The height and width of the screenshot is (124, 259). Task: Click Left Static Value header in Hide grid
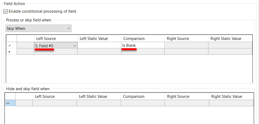pyautogui.click(x=93, y=96)
